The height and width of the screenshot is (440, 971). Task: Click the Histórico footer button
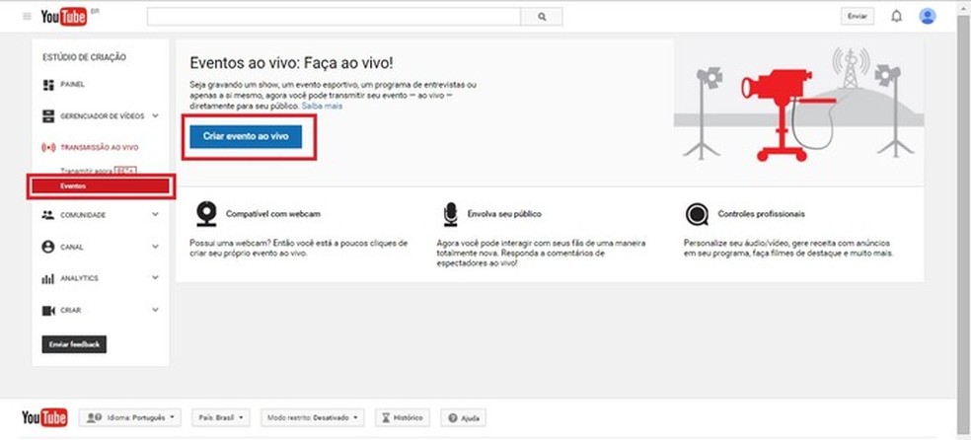[x=404, y=417]
